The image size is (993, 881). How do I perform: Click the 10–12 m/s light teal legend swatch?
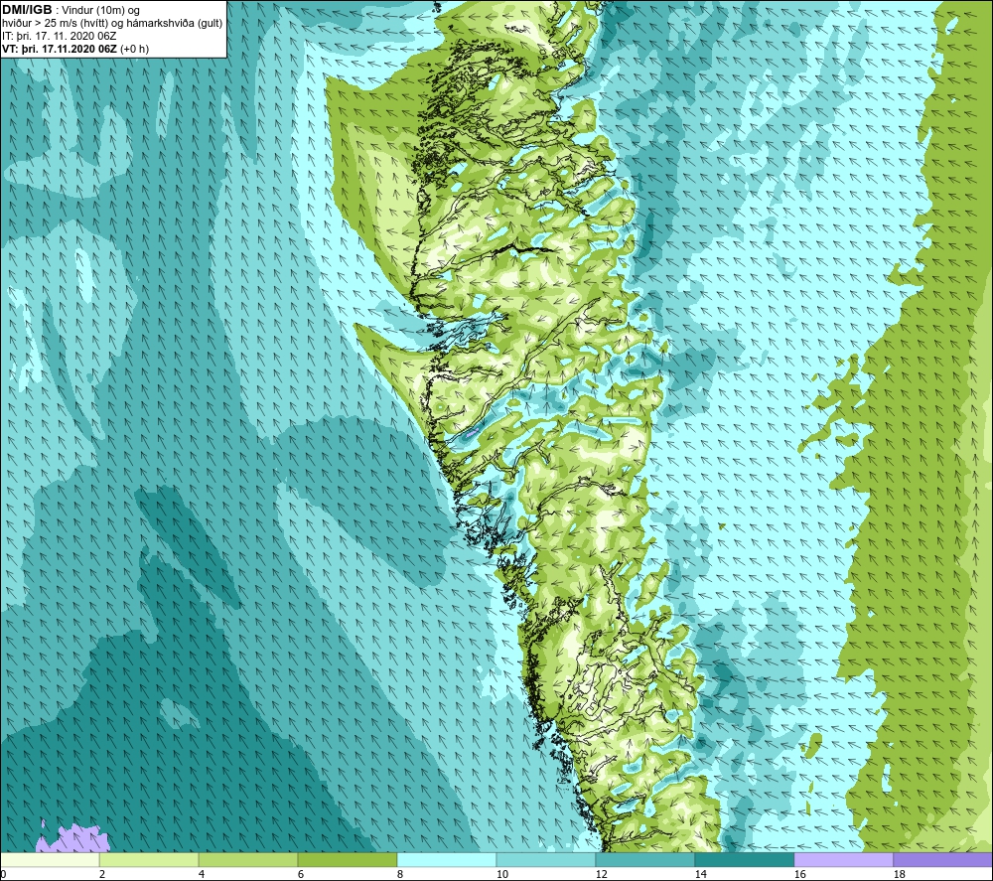coord(546,859)
